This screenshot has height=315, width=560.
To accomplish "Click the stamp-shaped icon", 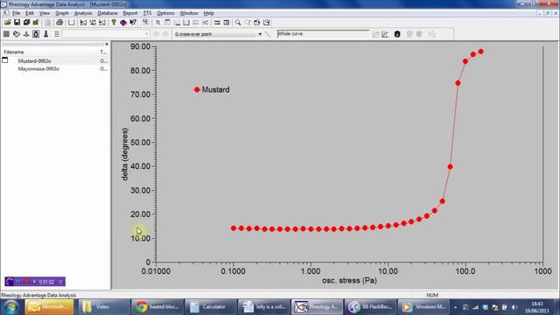I will [x=45, y=34].
